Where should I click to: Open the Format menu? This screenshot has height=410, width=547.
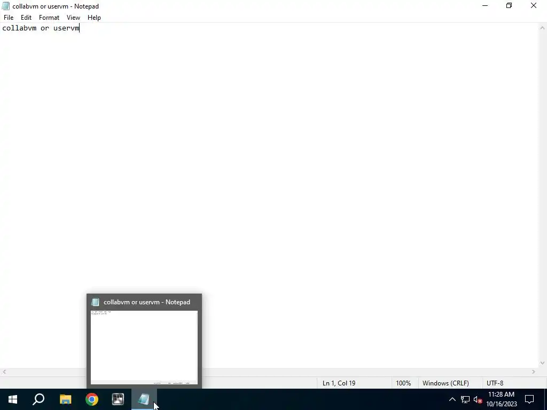(49, 18)
